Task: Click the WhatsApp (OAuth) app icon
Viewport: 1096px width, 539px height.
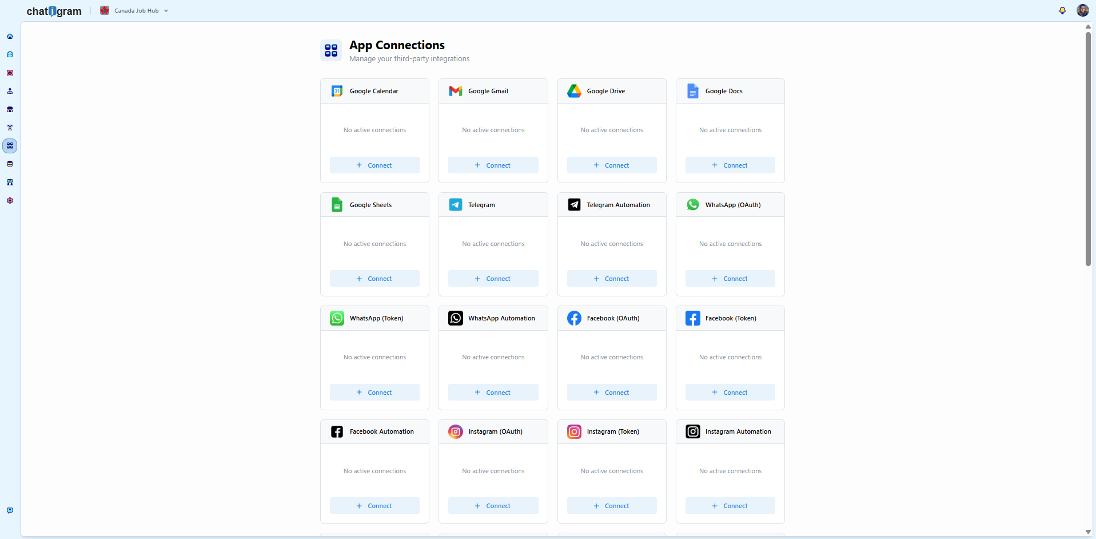Action: (693, 205)
